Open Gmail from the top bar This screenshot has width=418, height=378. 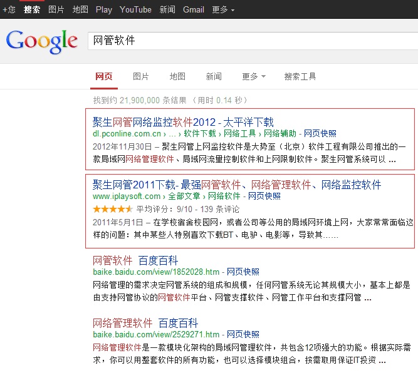coord(193,9)
